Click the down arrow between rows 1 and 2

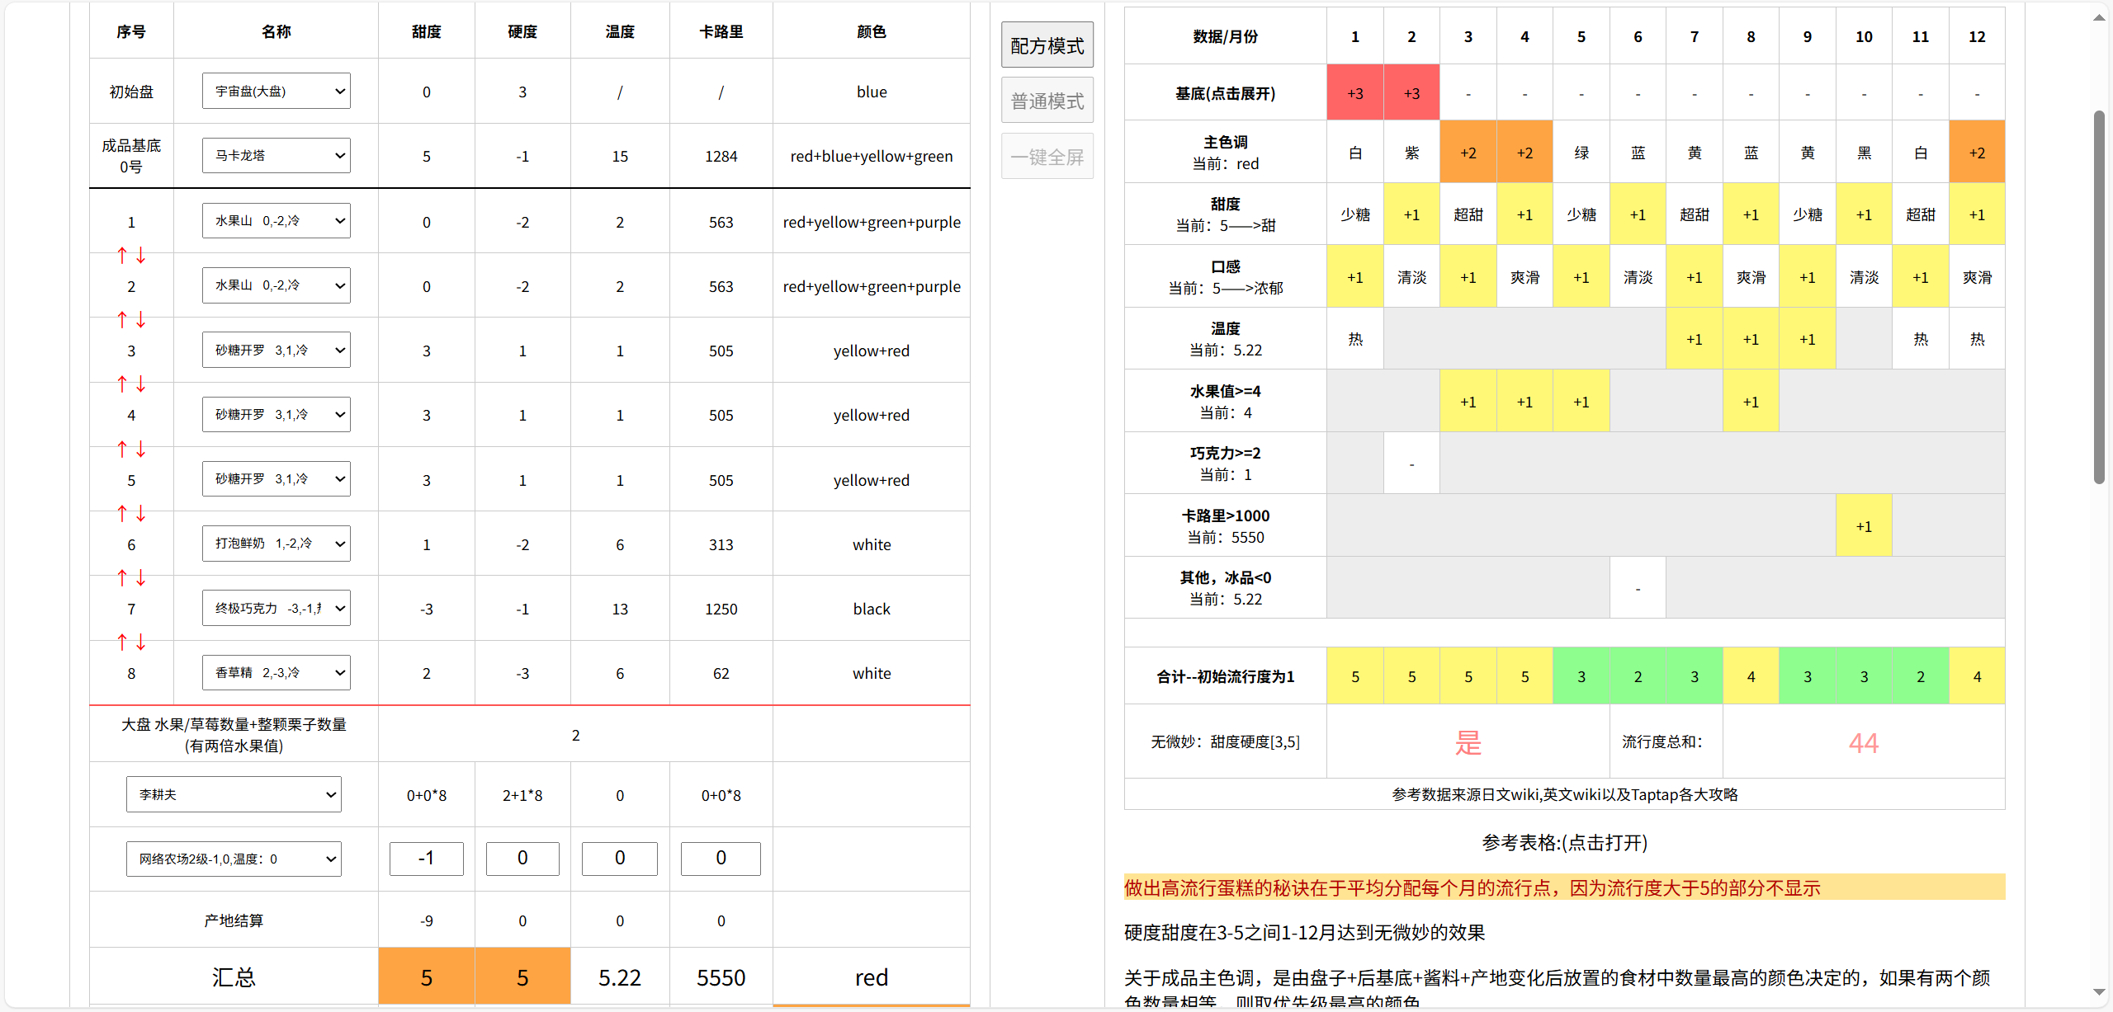coord(141,256)
